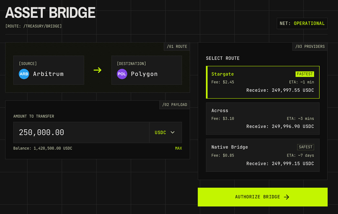The height and width of the screenshot is (214, 338).
Task: Click the SAFEST badge on Native Bridge
Action: coord(306,147)
